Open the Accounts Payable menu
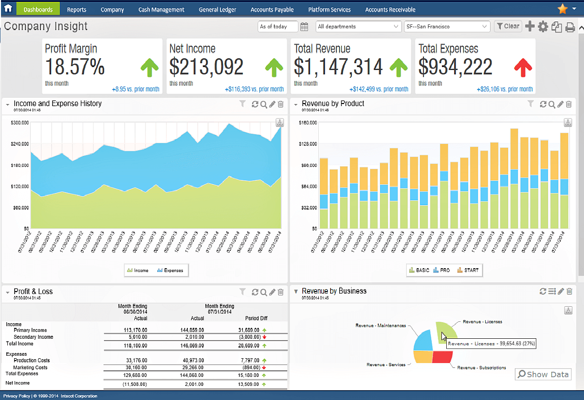 tap(272, 9)
